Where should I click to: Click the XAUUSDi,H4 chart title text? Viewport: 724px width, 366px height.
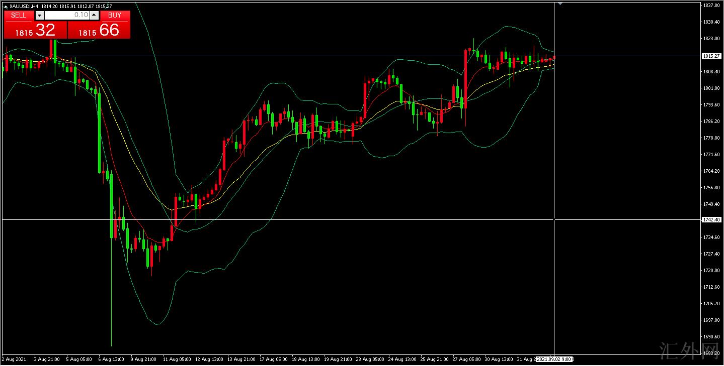(24, 7)
